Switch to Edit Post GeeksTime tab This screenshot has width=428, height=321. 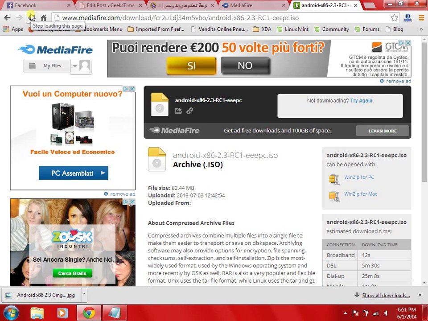[x=110, y=5]
